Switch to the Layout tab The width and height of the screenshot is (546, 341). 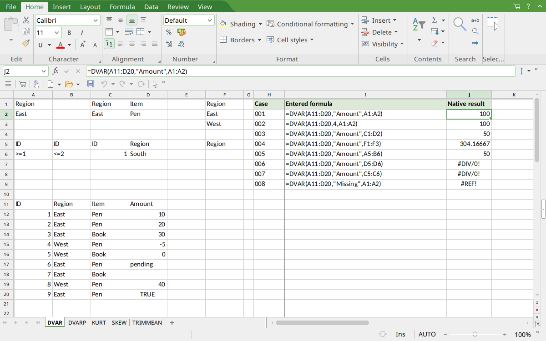point(90,7)
